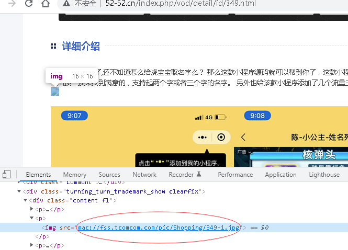
Task: Toggle device toolbar icon in DevTools
Action: point(6,174)
